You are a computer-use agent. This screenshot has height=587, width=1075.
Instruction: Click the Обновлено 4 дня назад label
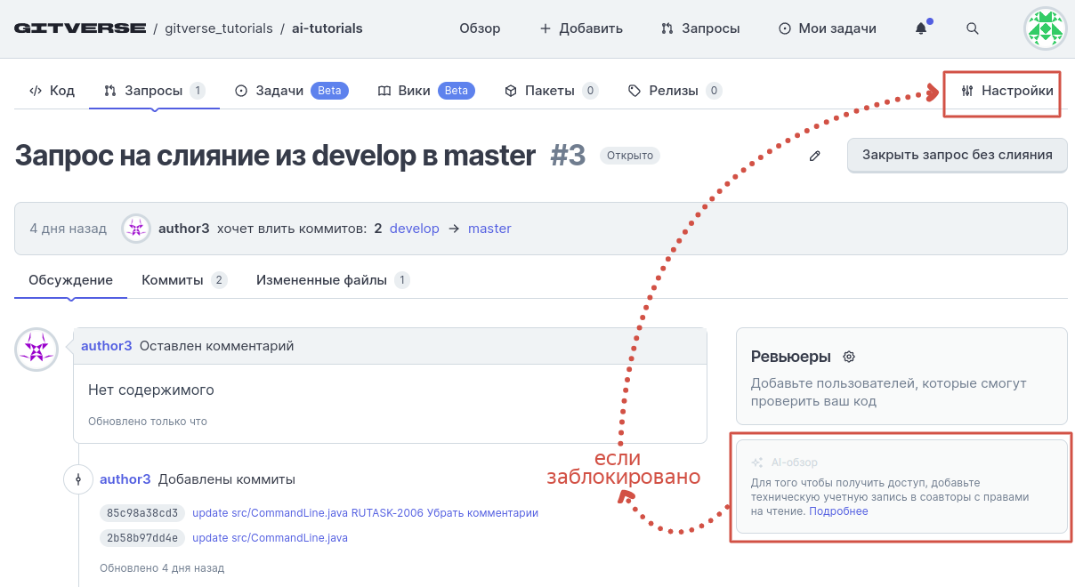tap(162, 567)
